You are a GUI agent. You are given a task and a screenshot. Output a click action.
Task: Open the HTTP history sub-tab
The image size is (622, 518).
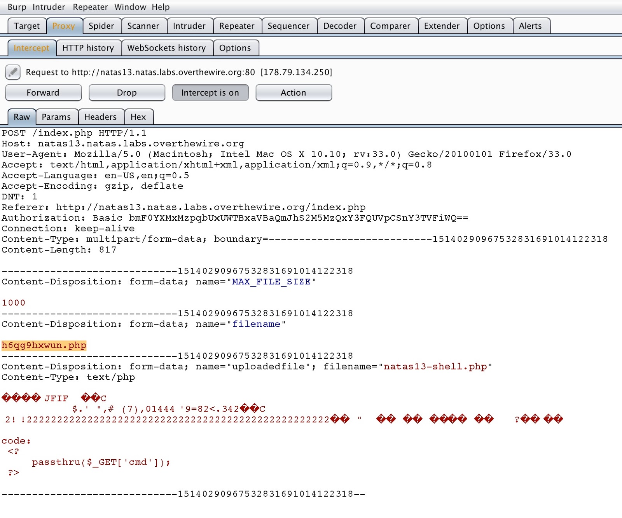(x=88, y=48)
